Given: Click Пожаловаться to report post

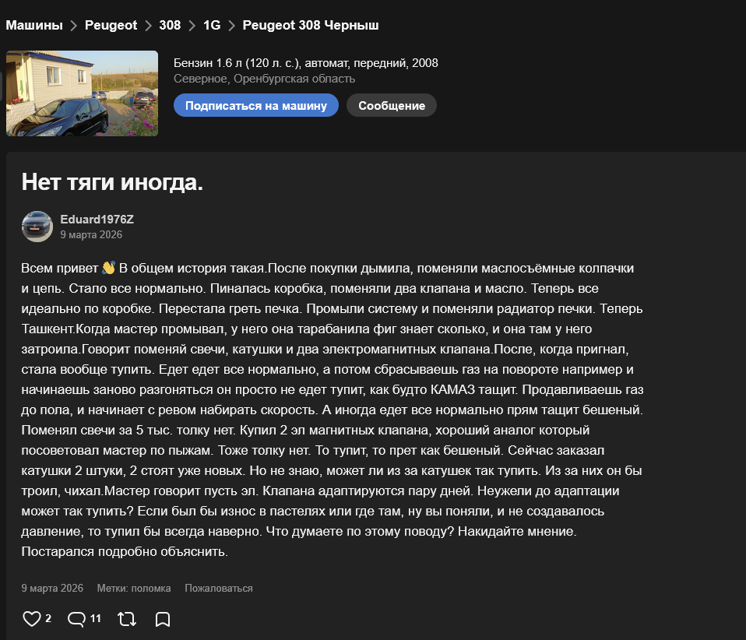Looking at the screenshot, I should (219, 588).
